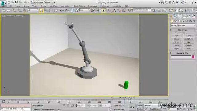This screenshot has width=197, height=111.
Task: Click the Sphere primitive button
Action: point(176,39)
